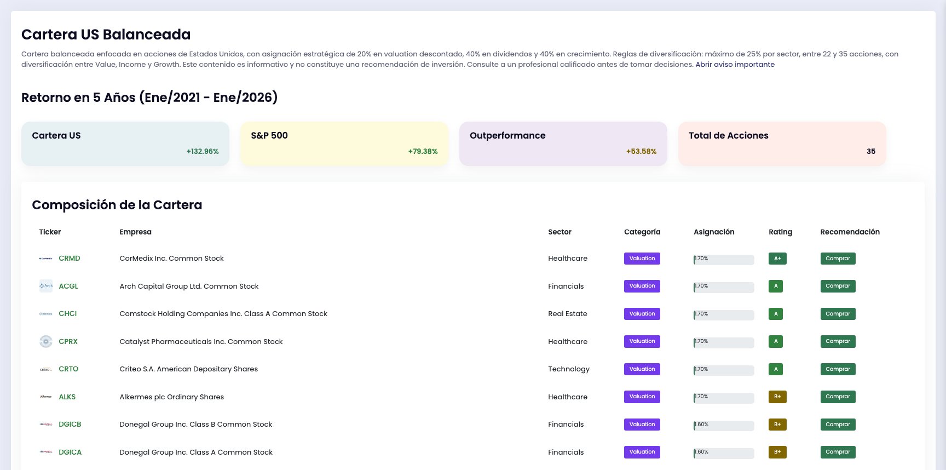Open the 'Abrir aviso importante' link
This screenshot has width=946, height=470.
pyautogui.click(x=735, y=65)
